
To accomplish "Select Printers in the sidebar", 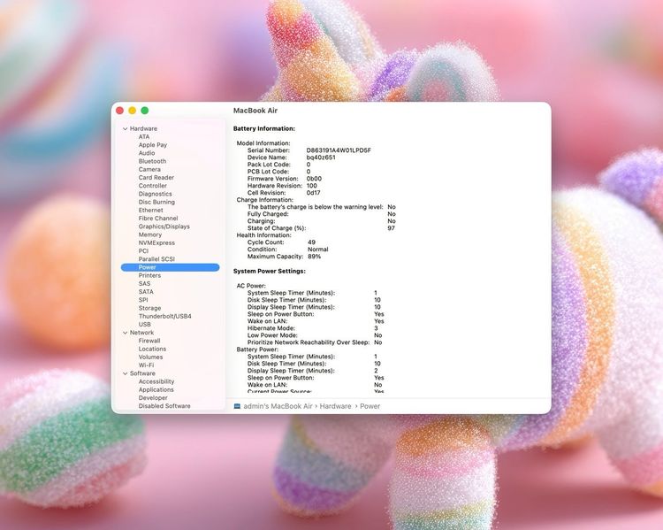I will [x=149, y=275].
